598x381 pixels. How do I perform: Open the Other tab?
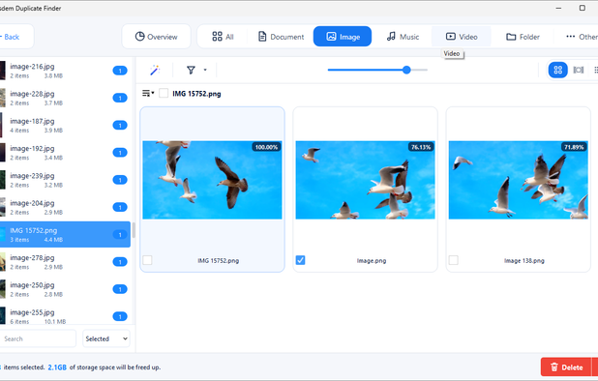(582, 37)
